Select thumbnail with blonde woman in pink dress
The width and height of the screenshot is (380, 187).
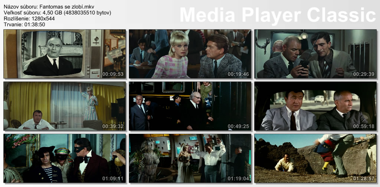pos(190,54)
